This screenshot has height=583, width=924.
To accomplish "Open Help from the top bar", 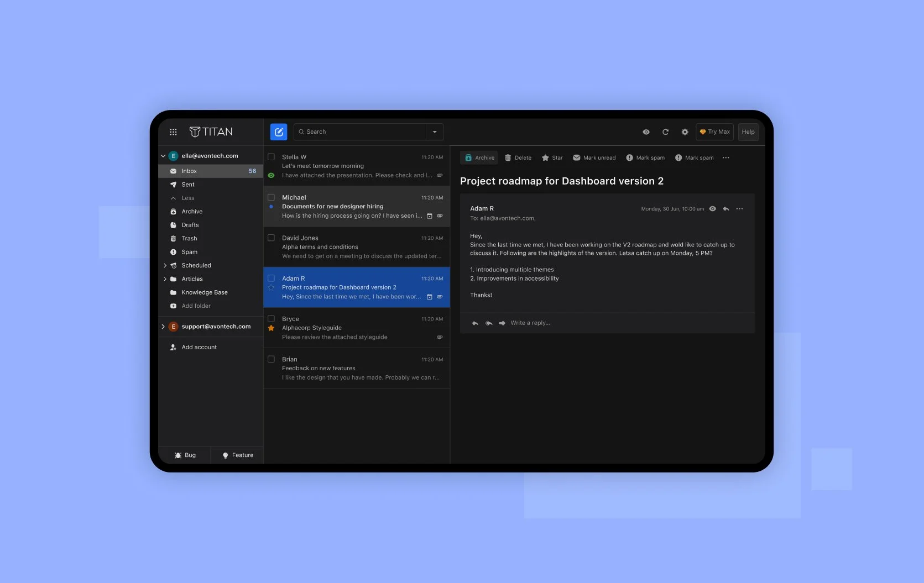I will coord(748,132).
